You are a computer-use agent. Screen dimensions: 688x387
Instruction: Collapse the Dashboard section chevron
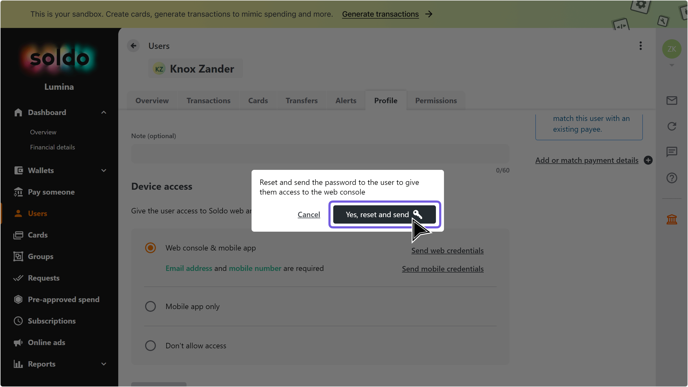(104, 112)
